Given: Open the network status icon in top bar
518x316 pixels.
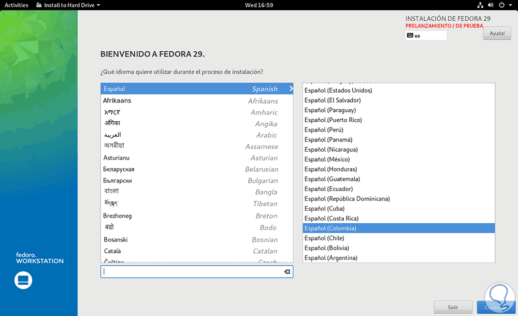Looking at the screenshot, I should 480,5.
